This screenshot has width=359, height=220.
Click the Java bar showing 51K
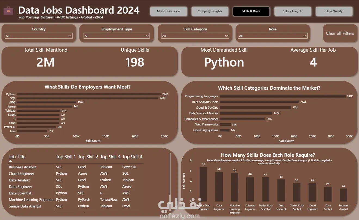[32, 131]
